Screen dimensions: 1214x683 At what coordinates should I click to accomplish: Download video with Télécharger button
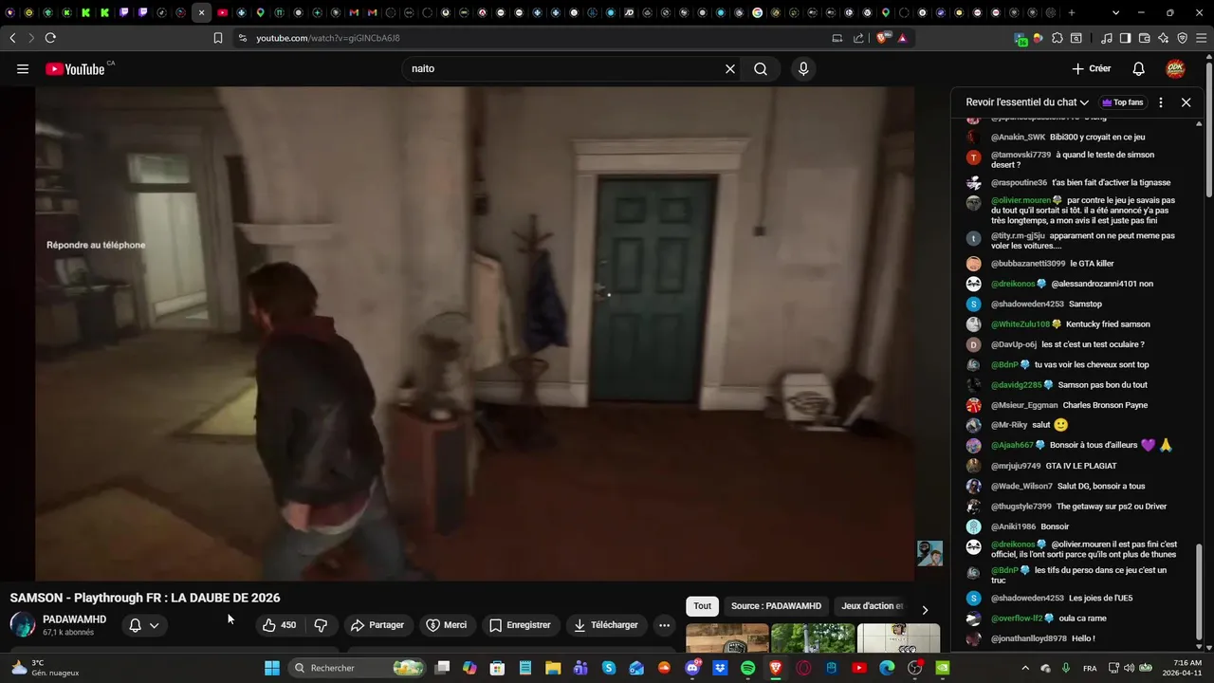point(606,625)
